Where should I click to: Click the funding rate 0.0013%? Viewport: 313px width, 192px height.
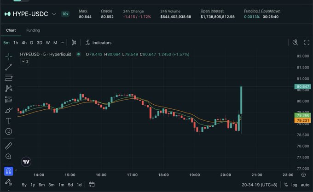pyautogui.click(x=252, y=17)
